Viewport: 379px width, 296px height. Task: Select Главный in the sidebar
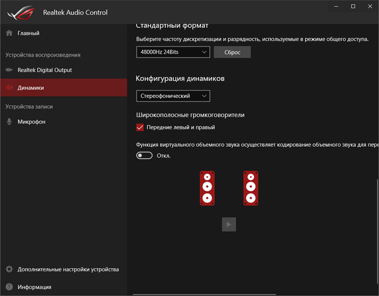28,33
